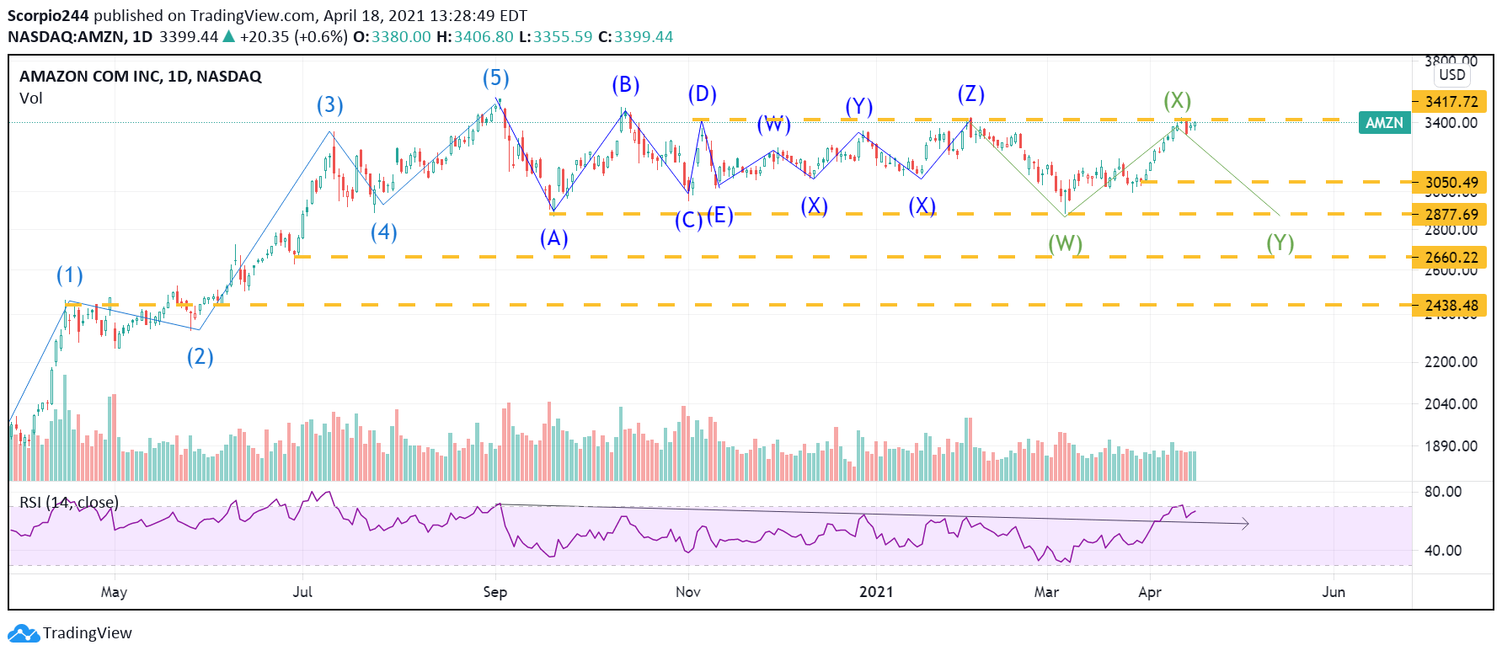Viewport: 1502px width, 656px height.
Task: Click the Nov label on time axis
Action: [688, 592]
